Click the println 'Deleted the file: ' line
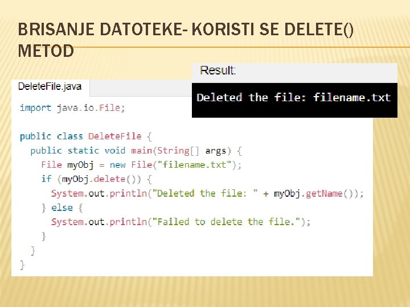410x307 pixels. 207,193
